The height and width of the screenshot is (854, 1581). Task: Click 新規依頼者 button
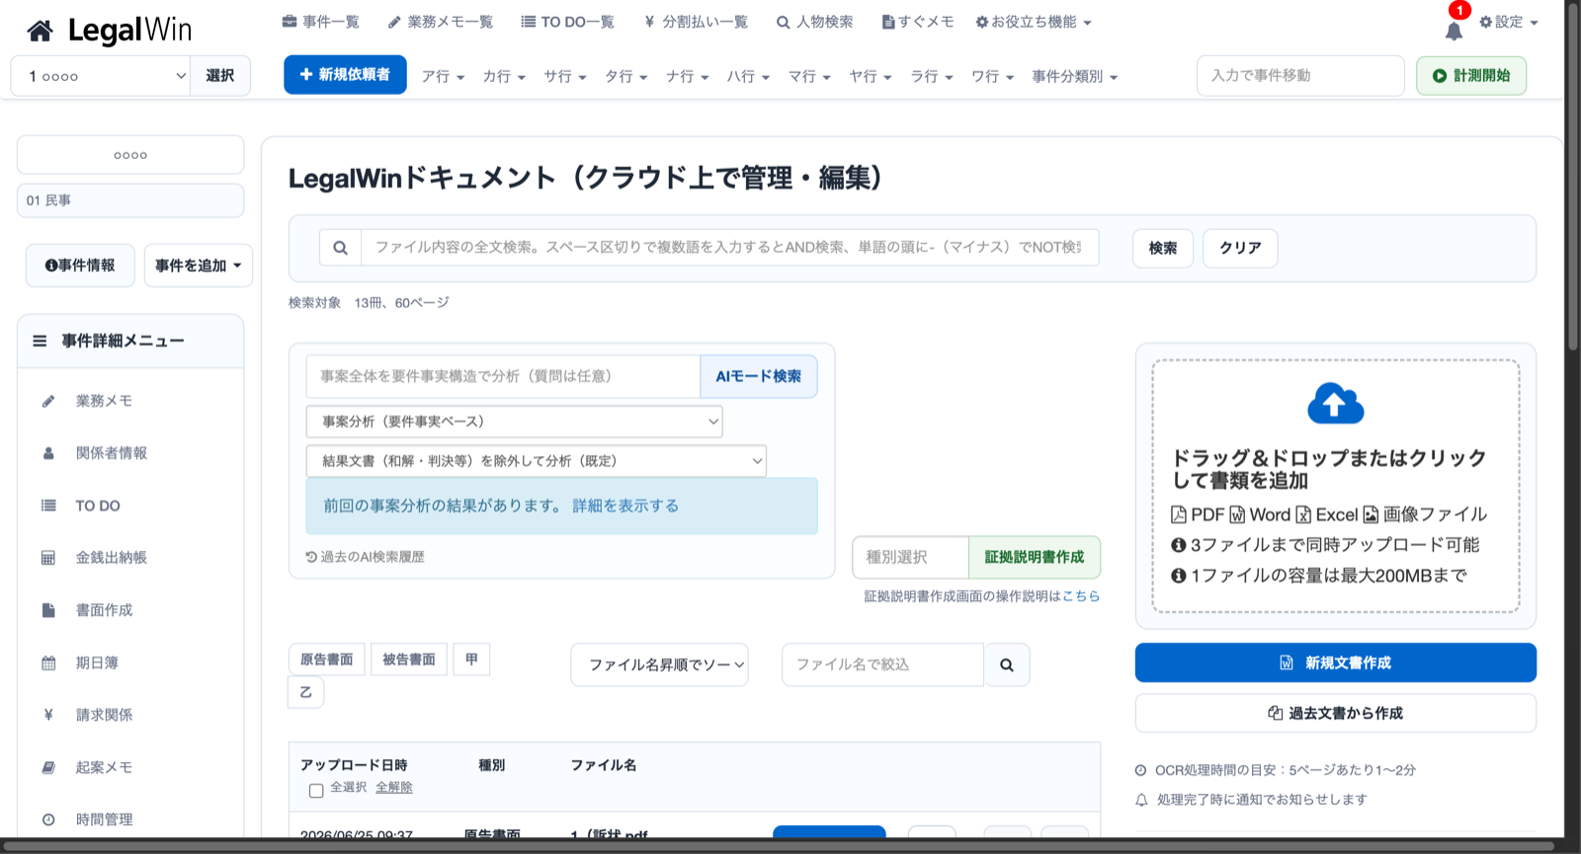click(x=345, y=75)
